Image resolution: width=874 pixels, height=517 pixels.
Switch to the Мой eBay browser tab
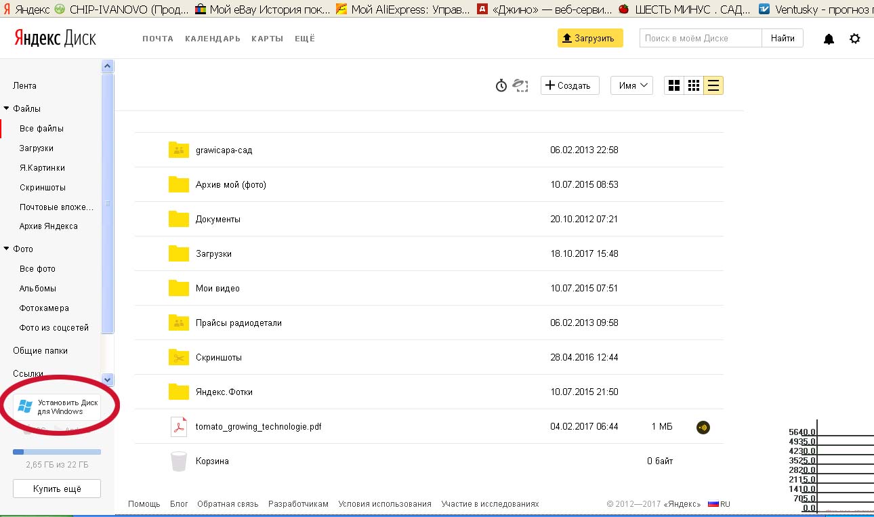pos(263,9)
